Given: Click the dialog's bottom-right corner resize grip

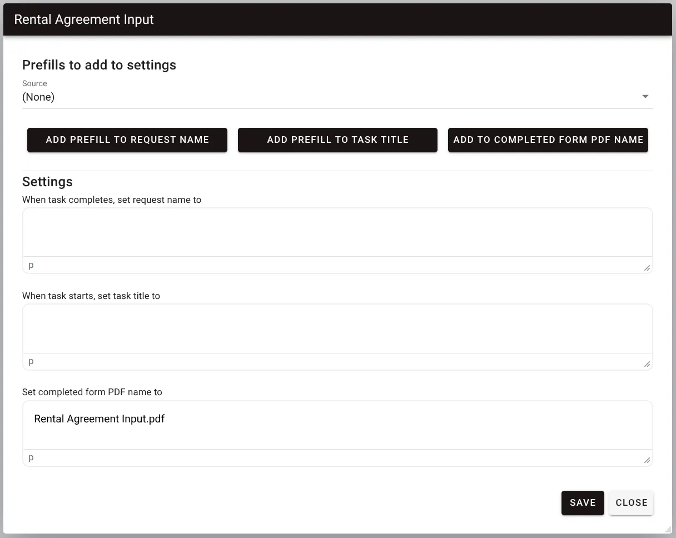Looking at the screenshot, I should (x=667, y=529).
